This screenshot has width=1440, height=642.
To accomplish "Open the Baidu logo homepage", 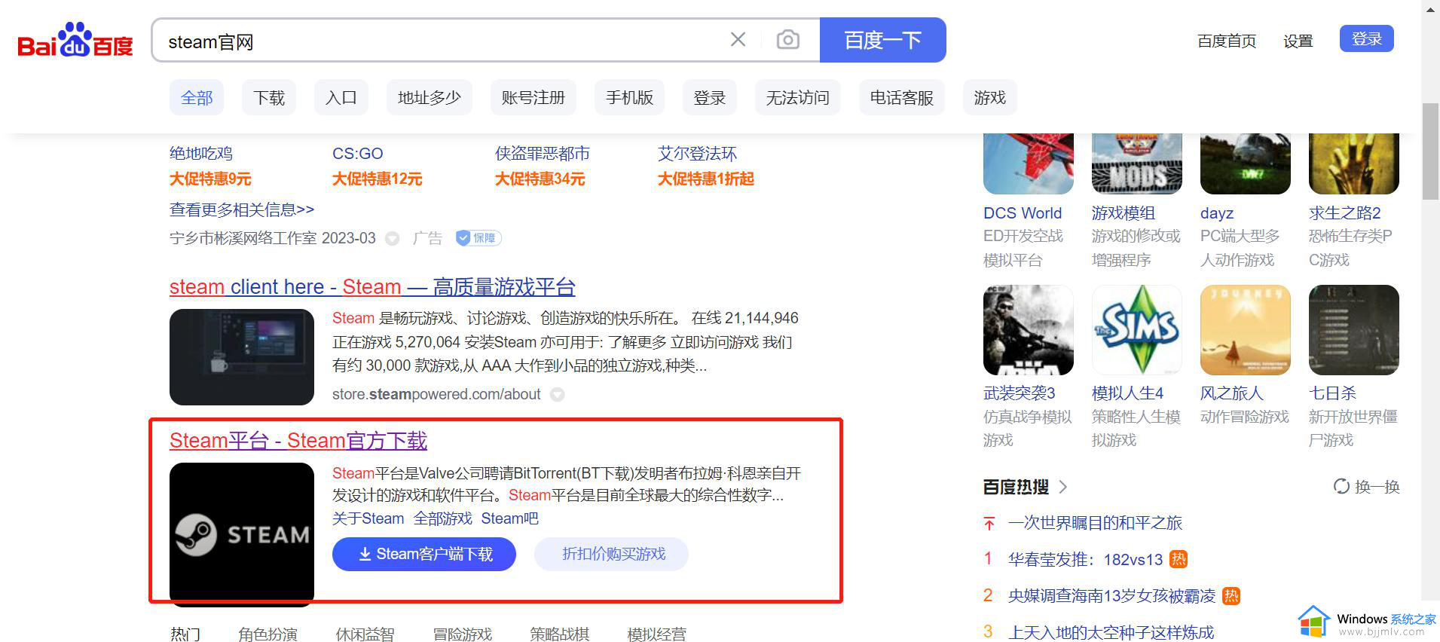I will [x=75, y=40].
